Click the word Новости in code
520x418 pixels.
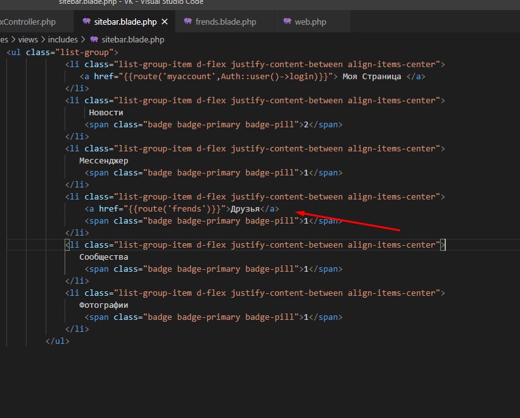(x=106, y=113)
